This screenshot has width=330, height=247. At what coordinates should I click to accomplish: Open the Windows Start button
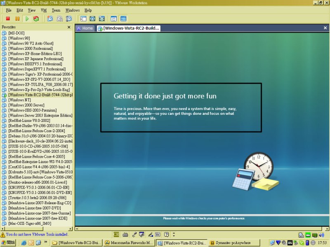[x=8, y=242]
